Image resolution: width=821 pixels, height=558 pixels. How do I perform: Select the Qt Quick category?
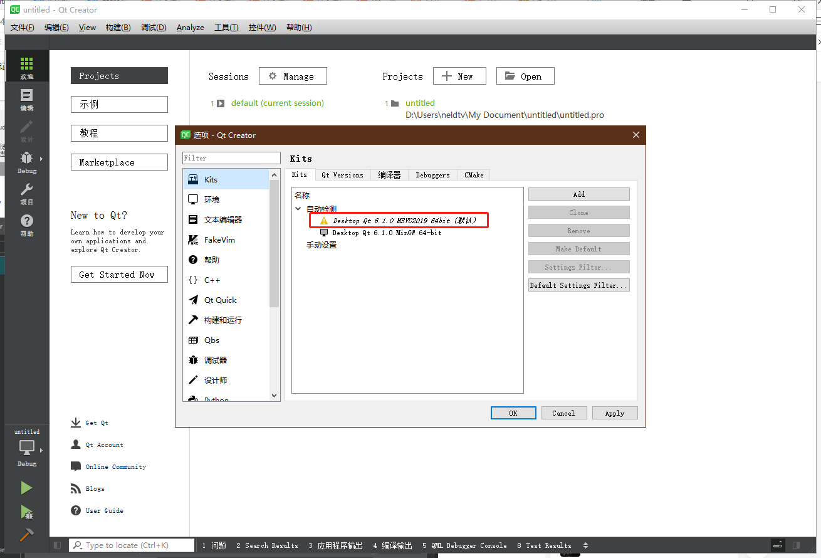[226, 300]
